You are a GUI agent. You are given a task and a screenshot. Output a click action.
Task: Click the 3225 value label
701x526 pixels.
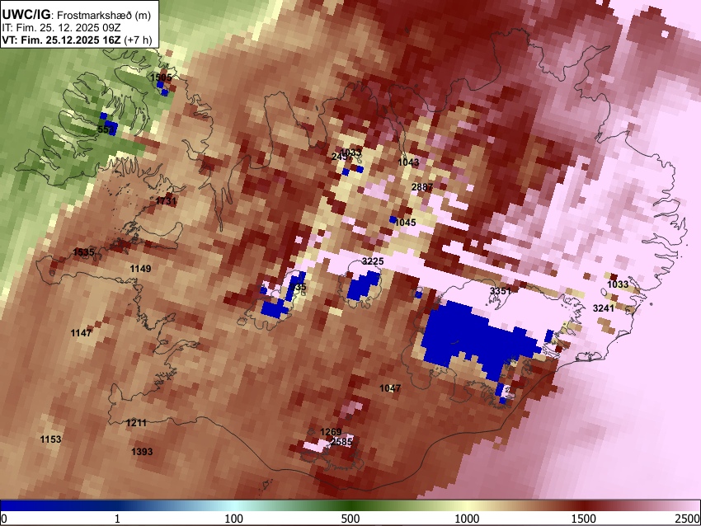pyautogui.click(x=373, y=261)
